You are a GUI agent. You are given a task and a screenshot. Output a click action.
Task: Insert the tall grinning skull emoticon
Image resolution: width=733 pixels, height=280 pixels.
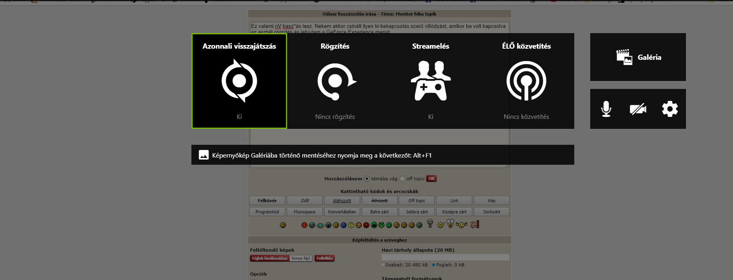click(430, 223)
